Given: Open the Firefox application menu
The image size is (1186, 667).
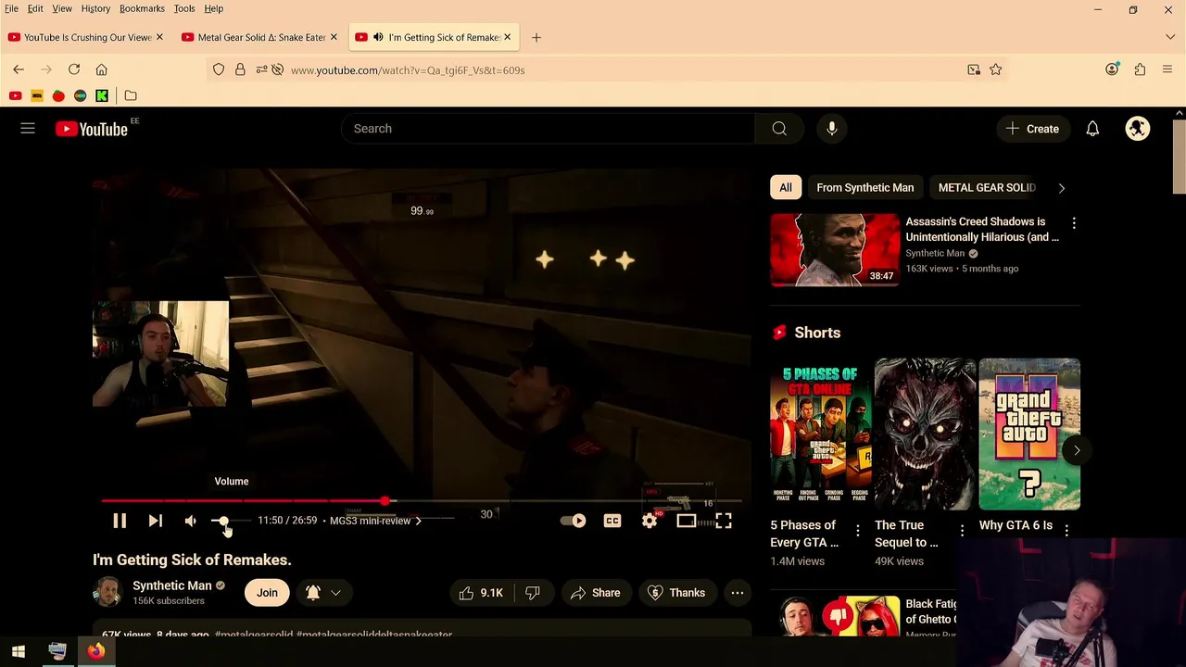Looking at the screenshot, I should (x=1167, y=69).
